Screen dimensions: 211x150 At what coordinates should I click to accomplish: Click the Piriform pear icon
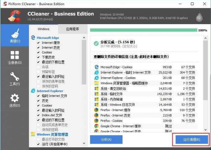[199, 16]
